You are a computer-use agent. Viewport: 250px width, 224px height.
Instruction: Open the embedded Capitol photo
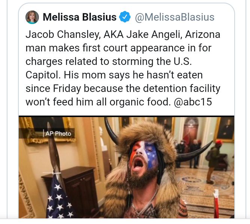pos(126,167)
